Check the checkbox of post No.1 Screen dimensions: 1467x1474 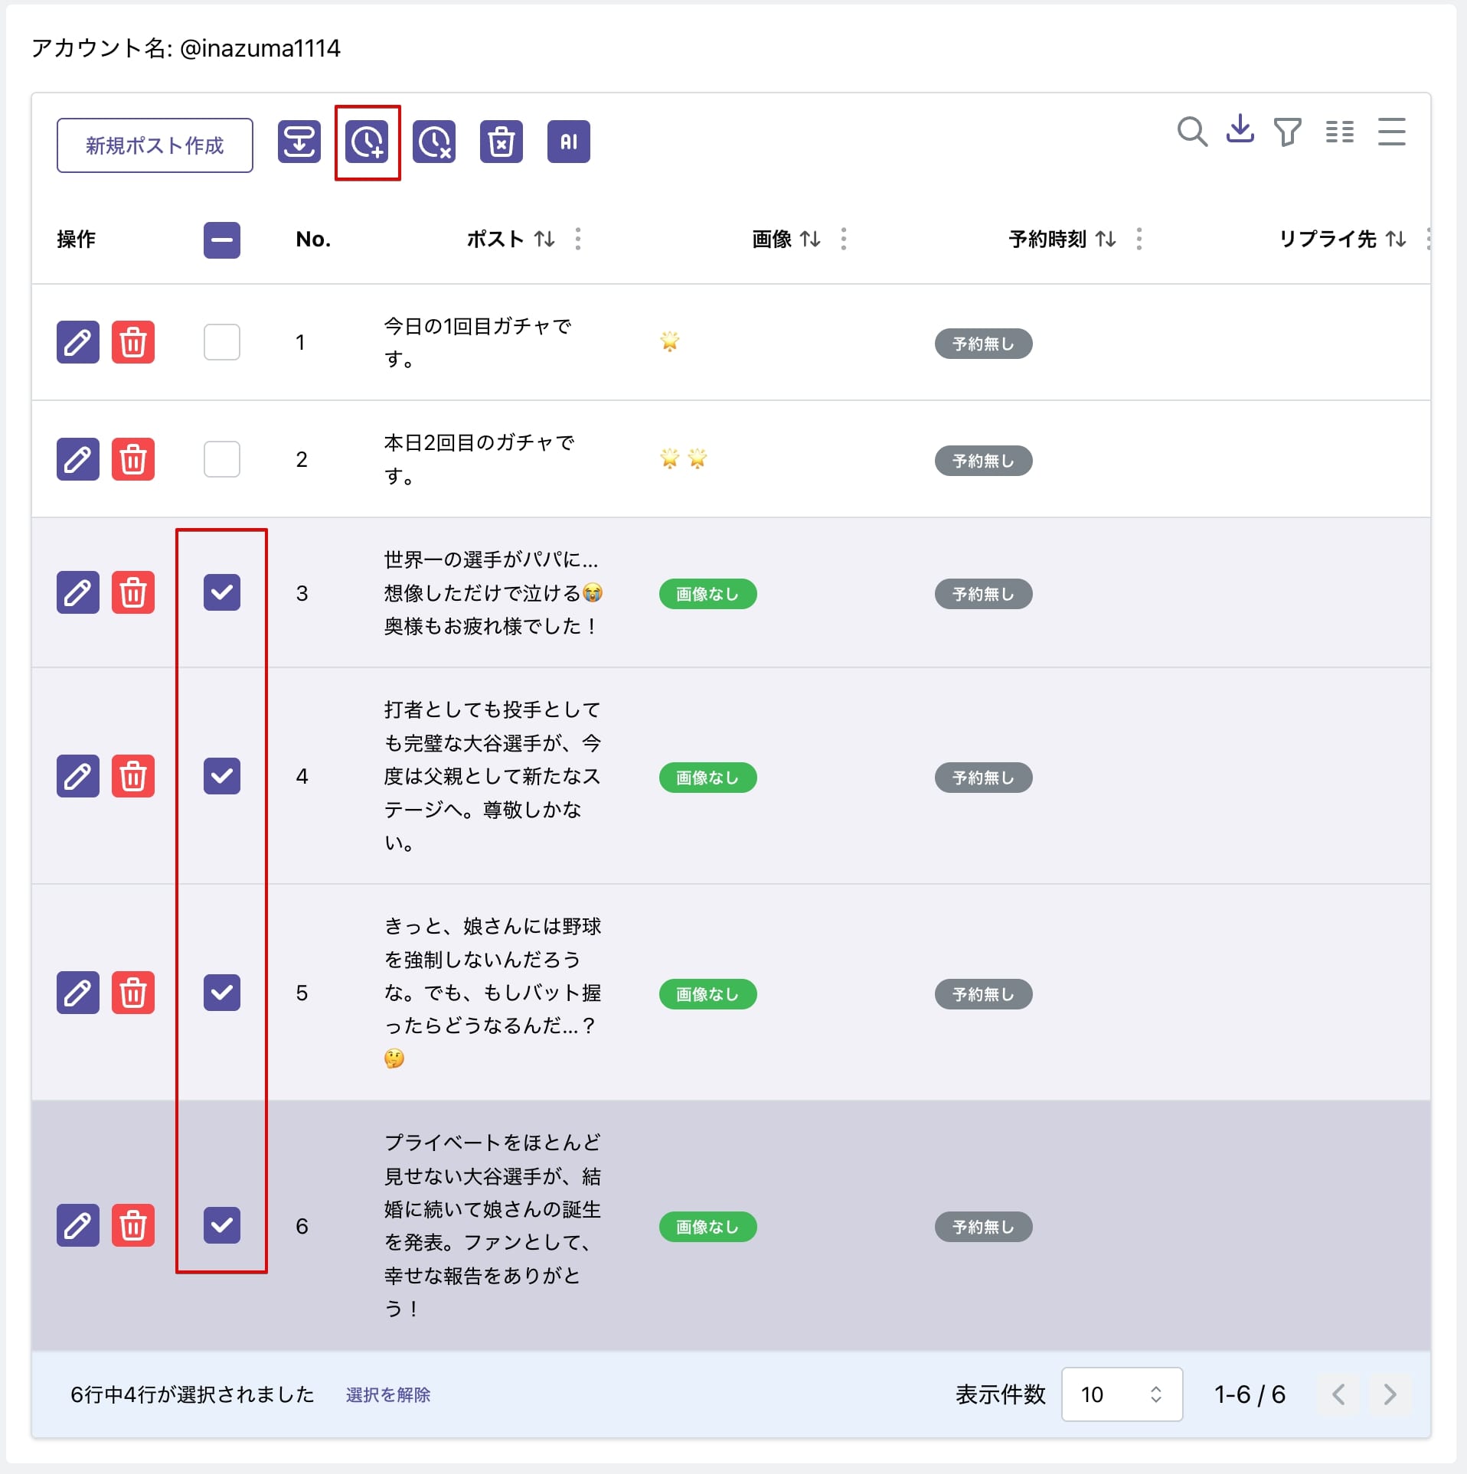pos(221,343)
